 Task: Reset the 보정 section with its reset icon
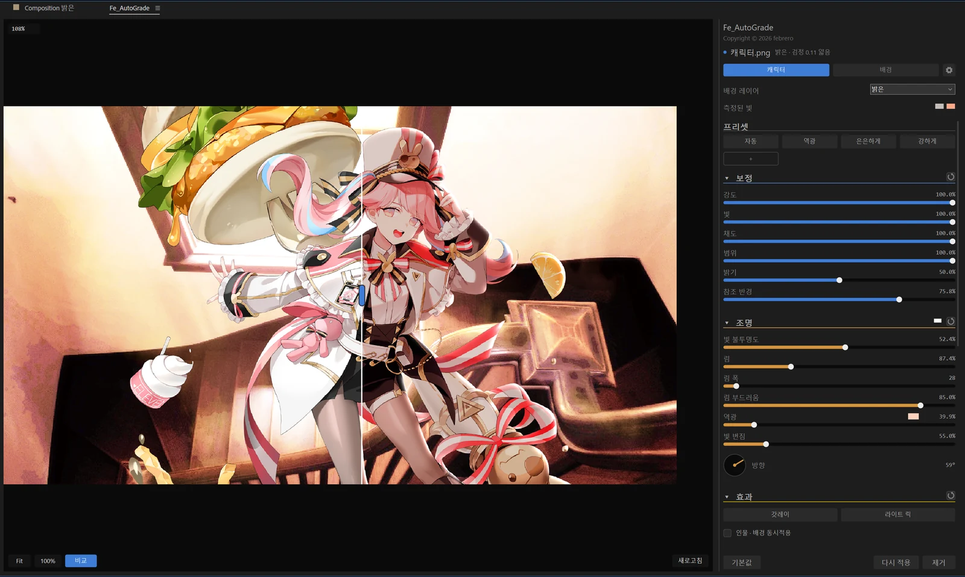tap(951, 177)
